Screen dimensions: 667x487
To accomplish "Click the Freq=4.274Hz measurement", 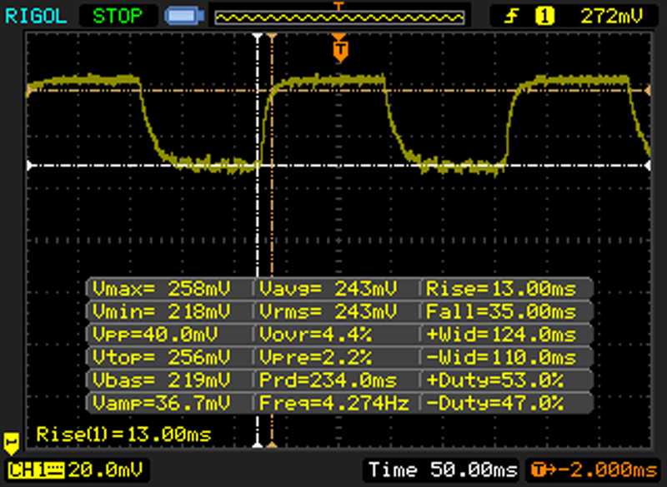I will tap(334, 403).
